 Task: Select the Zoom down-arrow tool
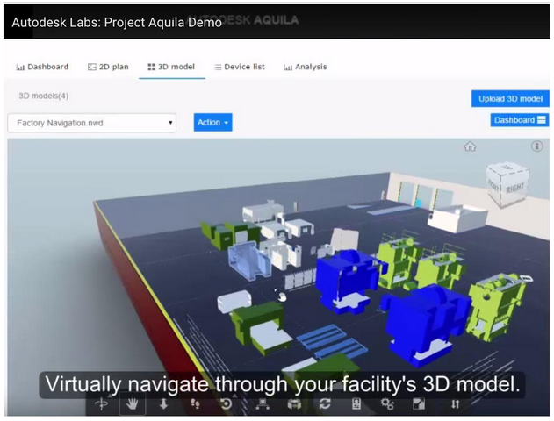tap(163, 404)
